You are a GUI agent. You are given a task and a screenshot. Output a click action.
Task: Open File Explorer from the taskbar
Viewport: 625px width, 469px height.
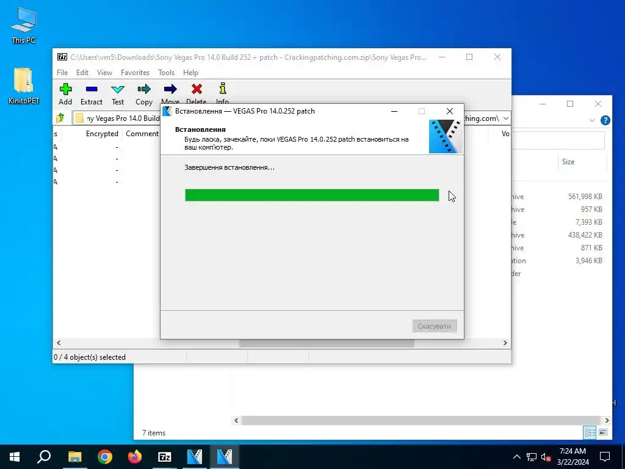pos(74,457)
